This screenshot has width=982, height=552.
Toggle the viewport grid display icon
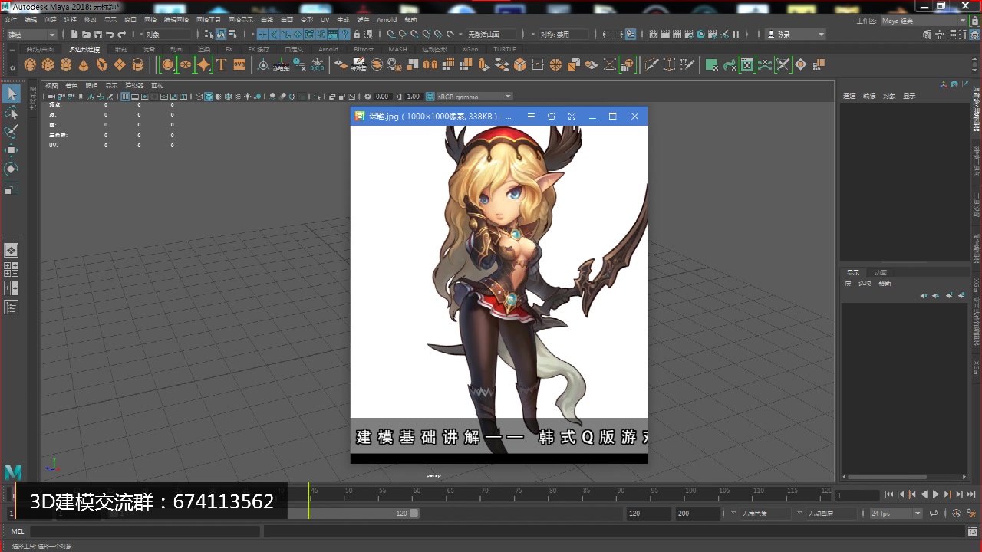125,97
